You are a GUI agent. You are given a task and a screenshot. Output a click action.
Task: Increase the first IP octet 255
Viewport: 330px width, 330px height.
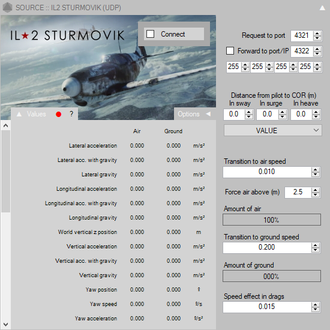point(245,64)
